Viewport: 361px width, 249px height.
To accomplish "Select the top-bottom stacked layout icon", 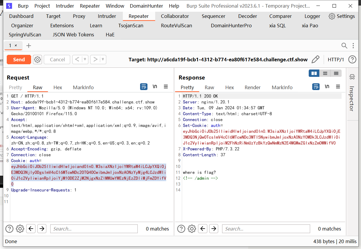I will tap(325, 73).
